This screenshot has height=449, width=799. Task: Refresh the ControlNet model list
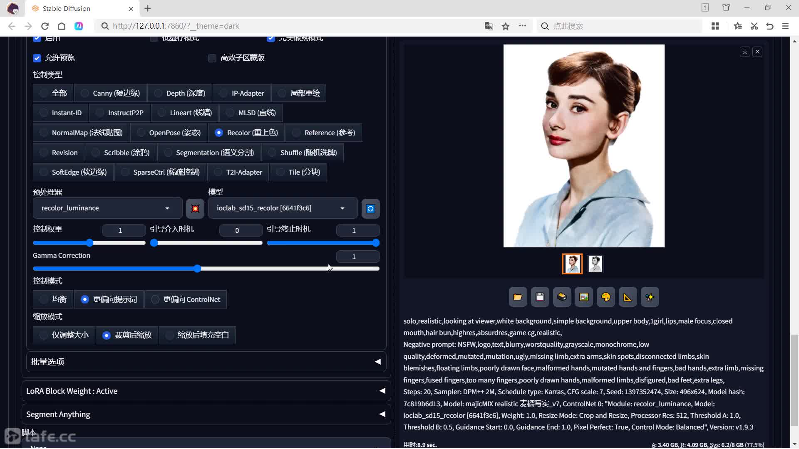click(x=370, y=208)
